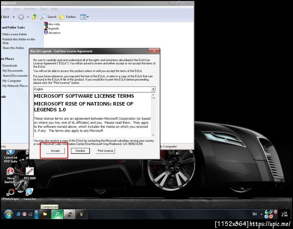Click the blue round tray icon
Viewport: 293px width, 229px height.
point(267,216)
